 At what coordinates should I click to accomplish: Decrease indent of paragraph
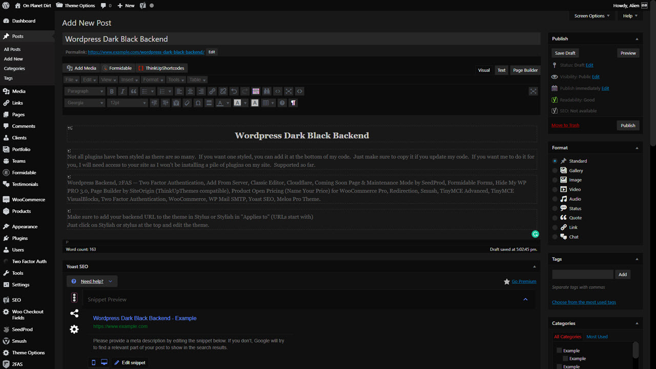[x=154, y=103]
